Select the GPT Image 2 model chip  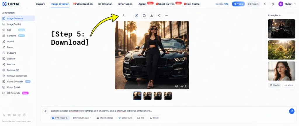60,118
